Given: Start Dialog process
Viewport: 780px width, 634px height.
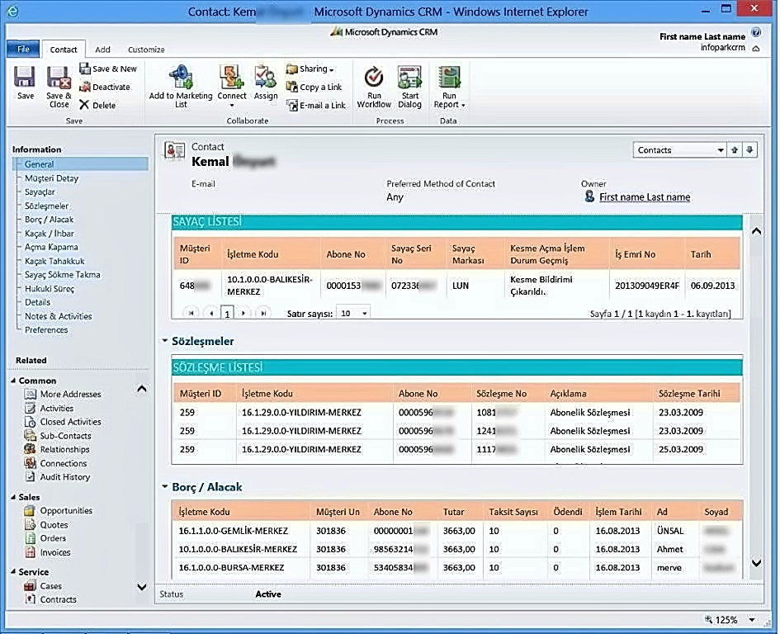Looking at the screenshot, I should (x=410, y=87).
